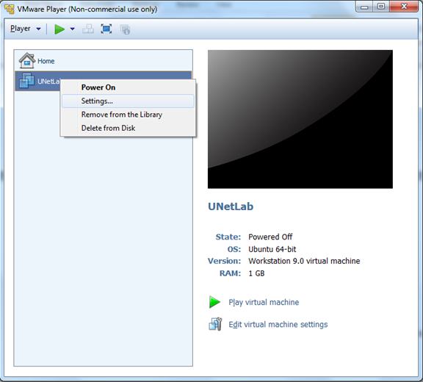Open Edit virtual machine settings link

pos(278,324)
